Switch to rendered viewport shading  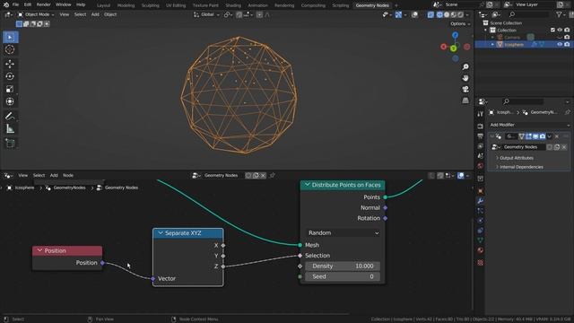(x=460, y=14)
